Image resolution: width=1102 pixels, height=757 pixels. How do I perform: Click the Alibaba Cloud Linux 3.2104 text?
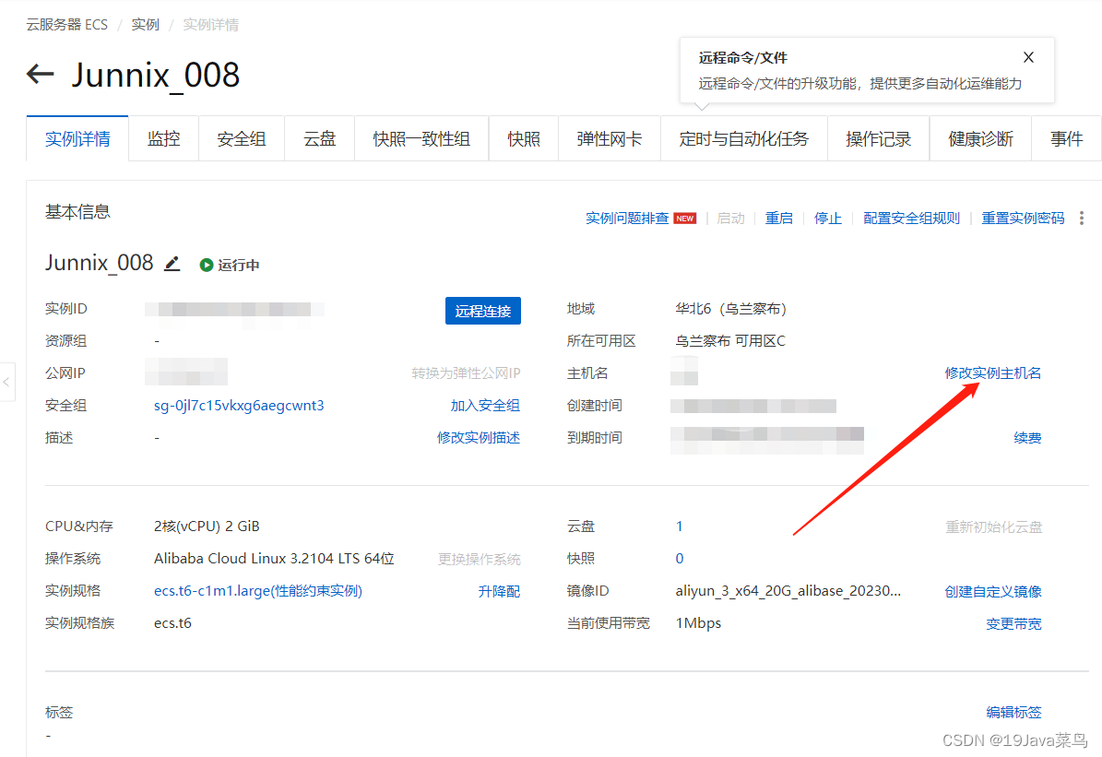coord(274,559)
